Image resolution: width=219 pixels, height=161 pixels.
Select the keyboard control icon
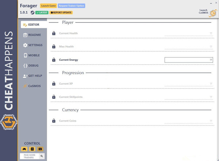click(x=40, y=149)
